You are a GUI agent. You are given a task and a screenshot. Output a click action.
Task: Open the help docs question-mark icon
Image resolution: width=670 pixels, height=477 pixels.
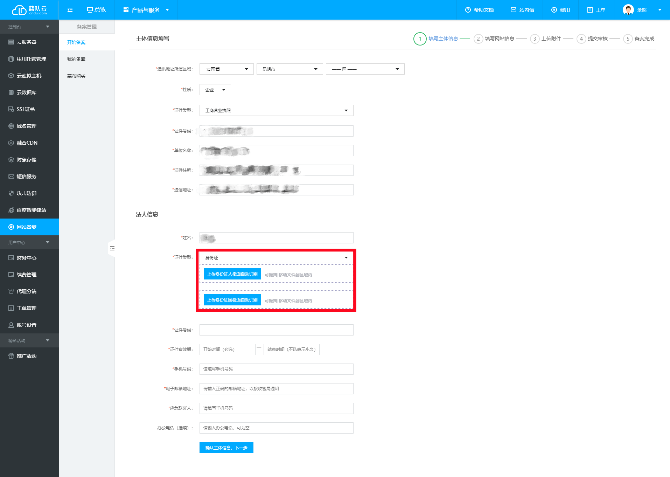pyautogui.click(x=468, y=10)
